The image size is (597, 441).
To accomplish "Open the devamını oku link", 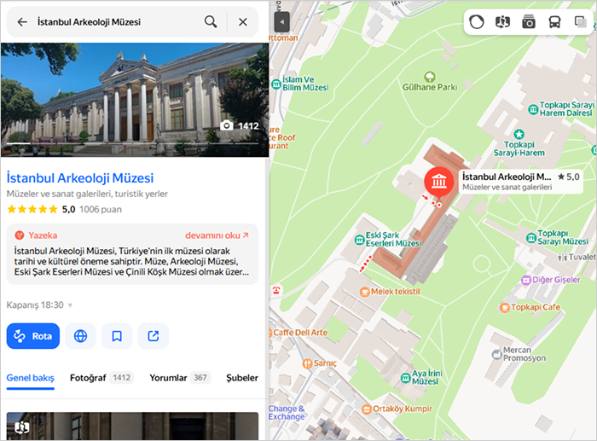I will coord(217,235).
